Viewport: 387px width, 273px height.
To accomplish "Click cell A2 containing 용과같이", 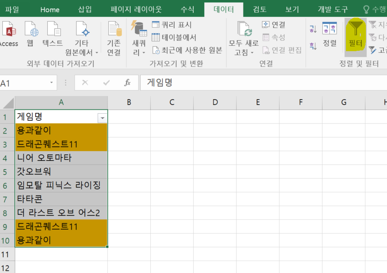I will click(61, 130).
